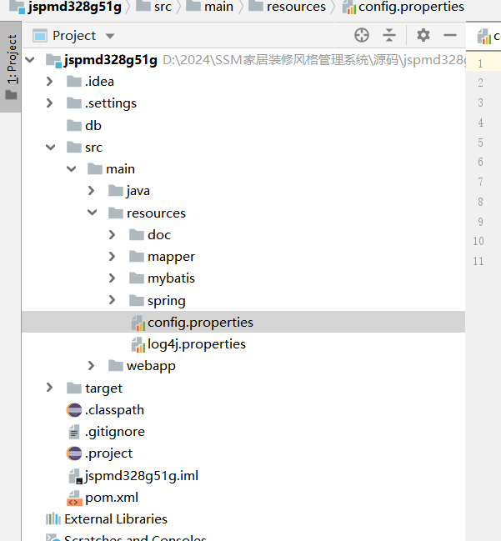Expand the target folder

click(50, 388)
